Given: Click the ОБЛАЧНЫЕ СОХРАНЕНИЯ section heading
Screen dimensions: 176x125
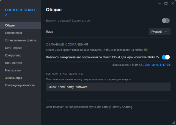Looking at the screenshot, I should pos(67,44).
